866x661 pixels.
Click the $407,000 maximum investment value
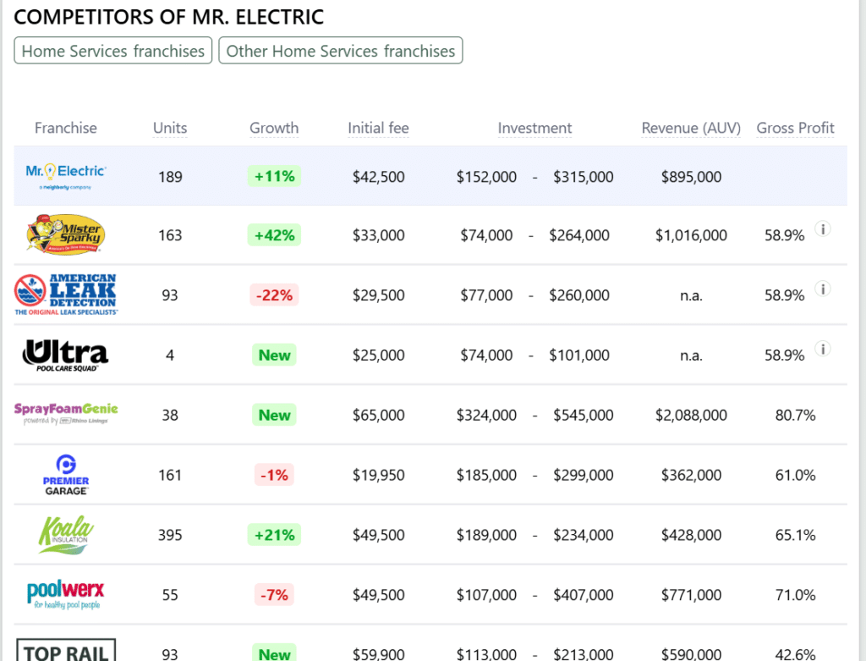click(584, 595)
